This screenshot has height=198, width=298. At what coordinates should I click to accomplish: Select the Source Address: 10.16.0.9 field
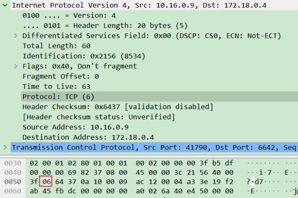pyautogui.click(x=75, y=127)
